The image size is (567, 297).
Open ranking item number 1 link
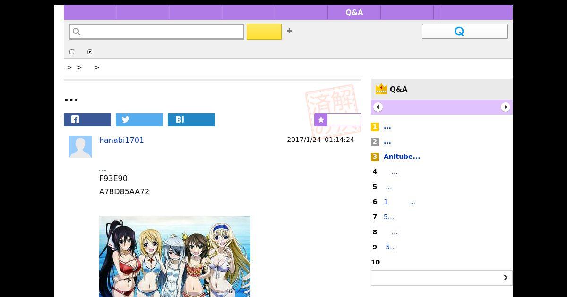coord(387,127)
